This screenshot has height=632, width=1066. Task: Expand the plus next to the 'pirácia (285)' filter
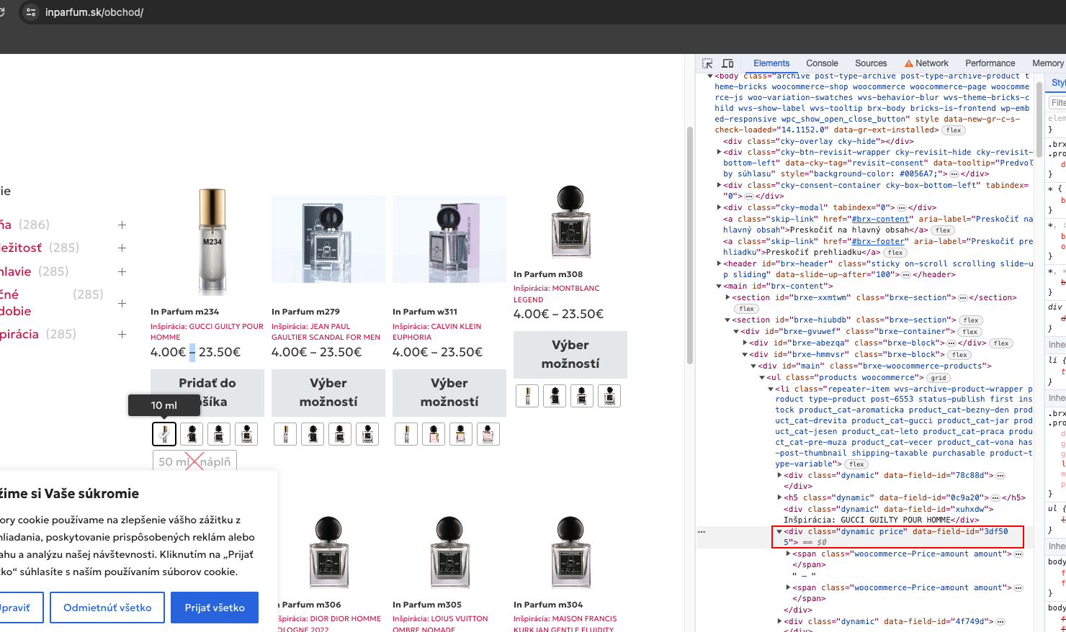point(122,334)
